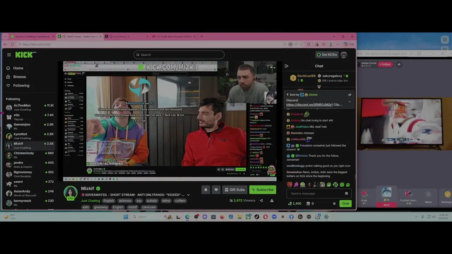Click the Windows taskbar search box
This screenshot has width=452, height=254.
click(152, 217)
